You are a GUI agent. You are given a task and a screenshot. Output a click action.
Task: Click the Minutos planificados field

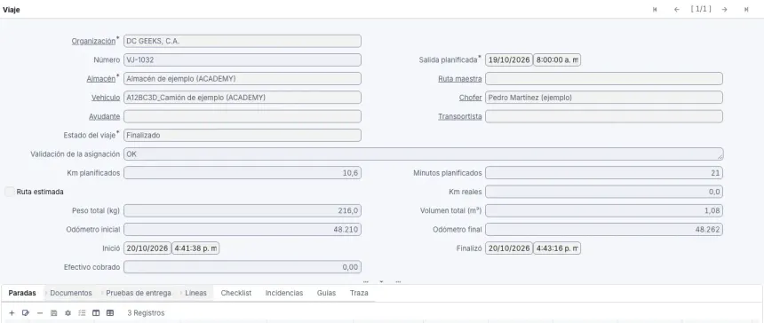(604, 173)
